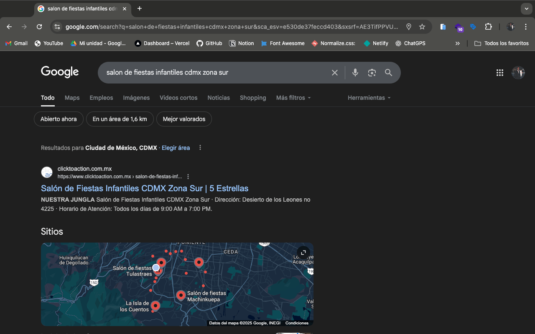Image resolution: width=535 pixels, height=334 pixels.
Task: Open Chrome three-dot menu
Action: [526, 27]
